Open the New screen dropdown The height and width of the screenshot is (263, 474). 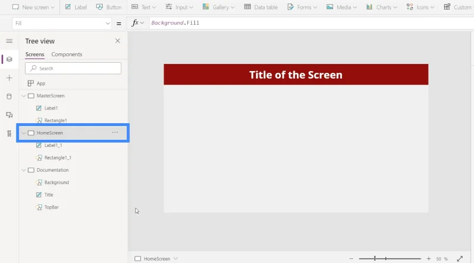pyautogui.click(x=33, y=7)
